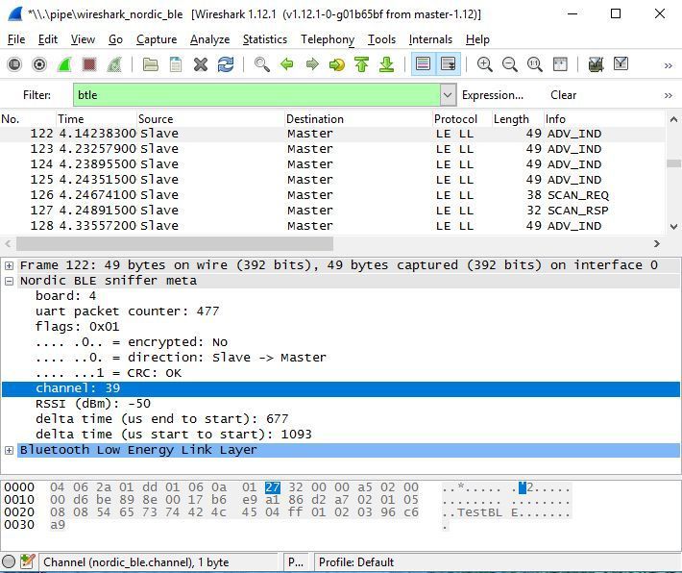Image resolution: width=682 pixels, height=573 pixels.
Task: Open a capture file (folder icon)
Action: pyautogui.click(x=151, y=64)
